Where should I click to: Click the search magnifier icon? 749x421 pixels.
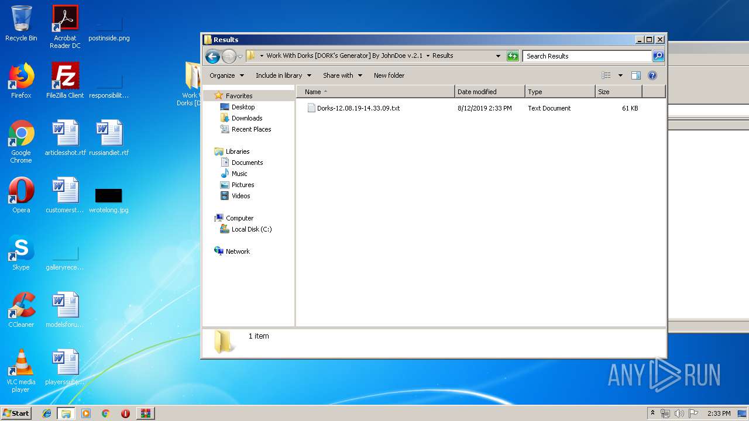pyautogui.click(x=658, y=56)
